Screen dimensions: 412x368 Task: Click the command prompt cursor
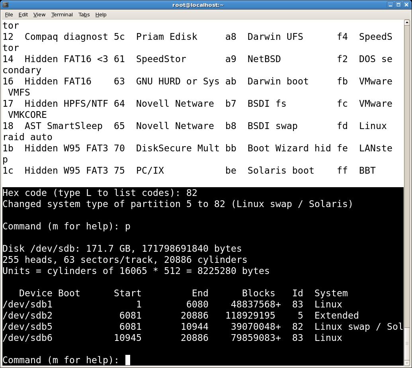click(x=128, y=360)
